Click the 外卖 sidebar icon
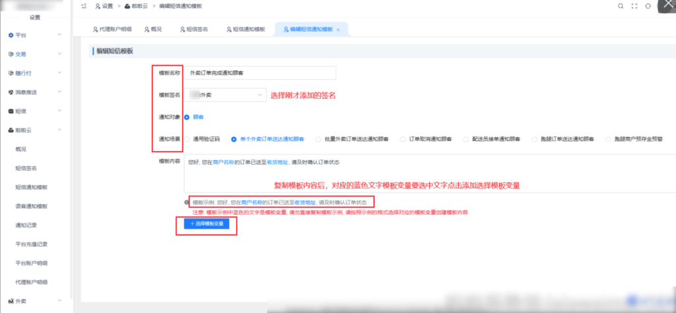Viewport: 676px width, 313px height. click(11, 301)
